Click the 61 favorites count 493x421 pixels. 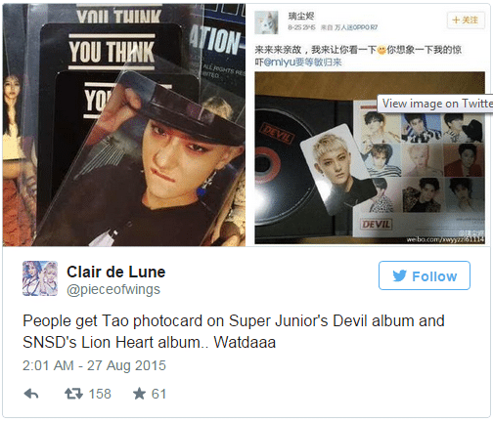click(158, 394)
